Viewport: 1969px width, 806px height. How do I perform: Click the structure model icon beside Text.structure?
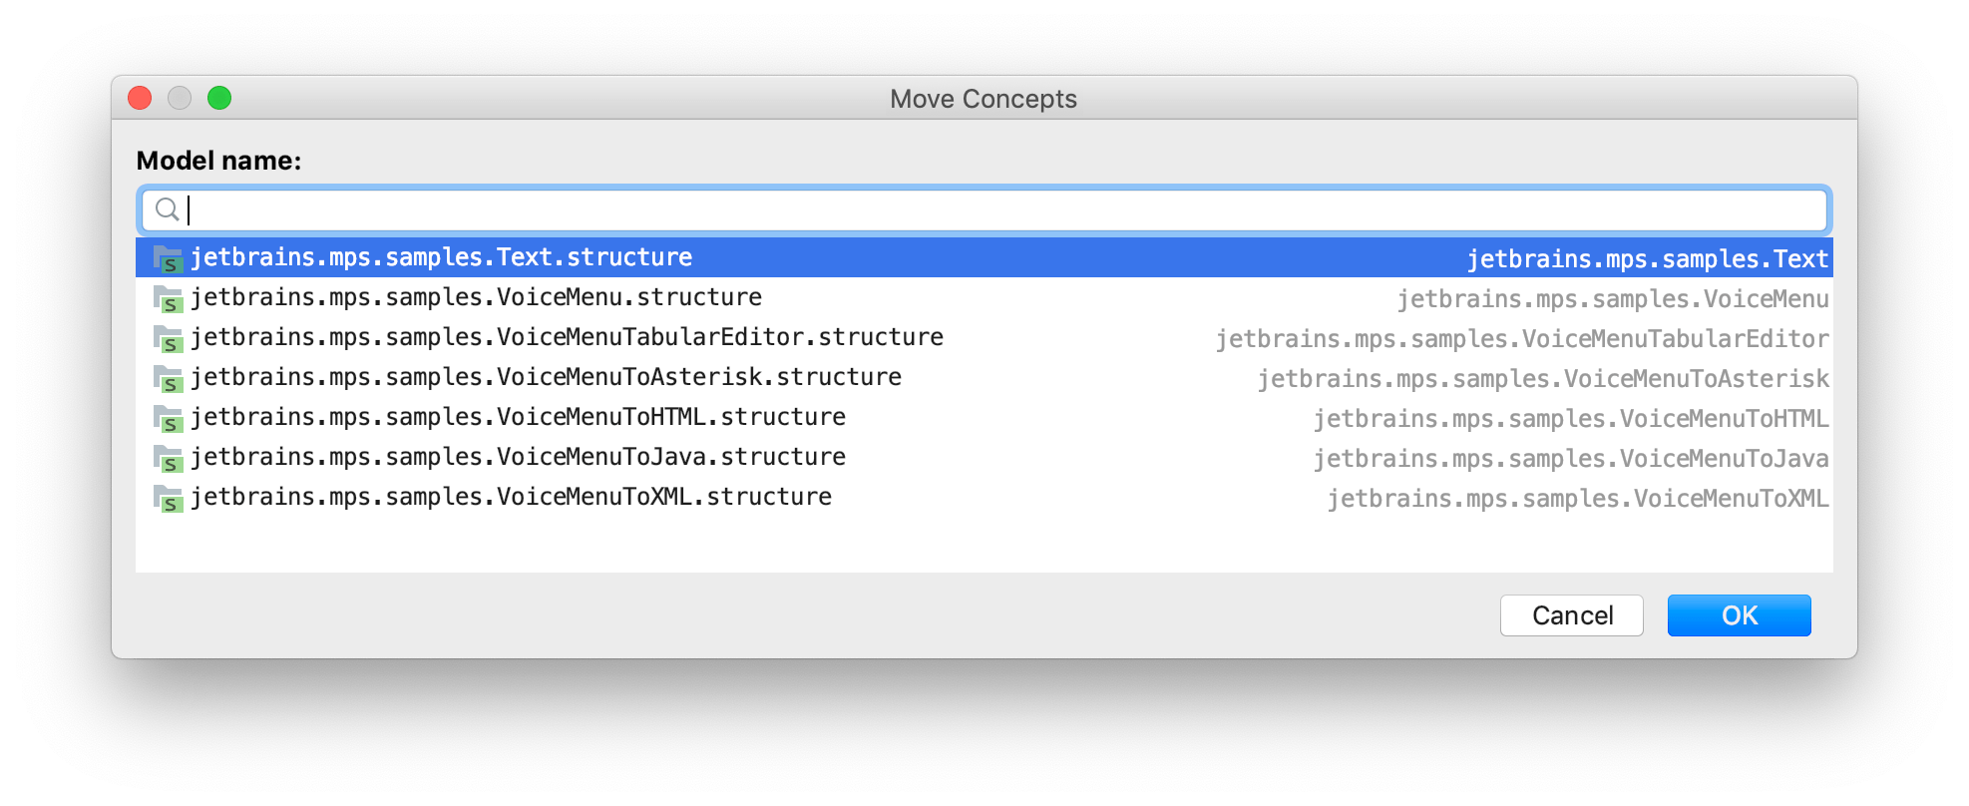click(168, 258)
